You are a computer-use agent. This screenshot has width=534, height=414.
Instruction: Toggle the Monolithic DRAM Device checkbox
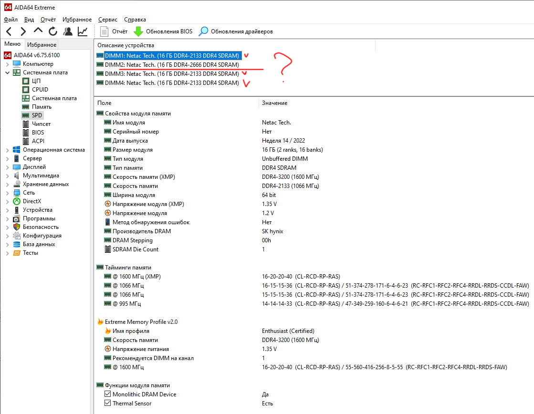tap(108, 394)
